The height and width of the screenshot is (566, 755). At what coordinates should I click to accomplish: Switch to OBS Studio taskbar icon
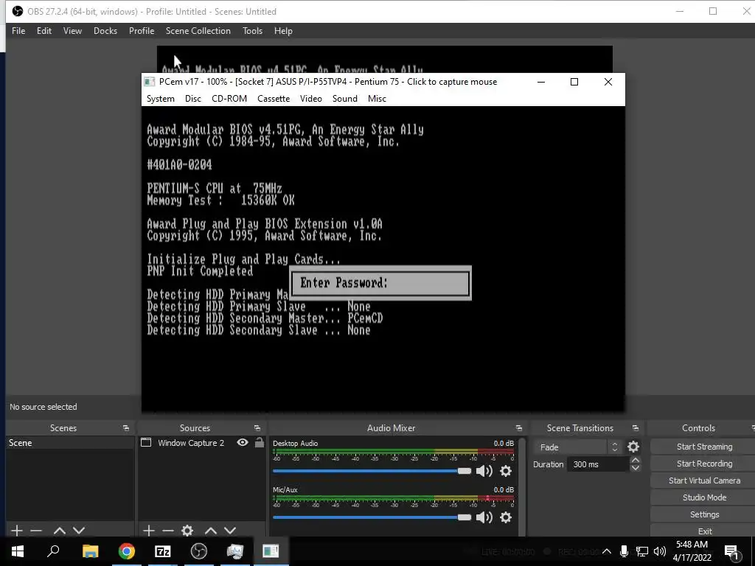[198, 551]
